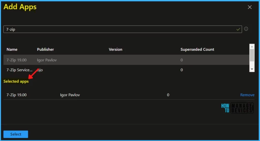Close the Add Apps panel
Viewport: 260px width, 141px height.
250,7
